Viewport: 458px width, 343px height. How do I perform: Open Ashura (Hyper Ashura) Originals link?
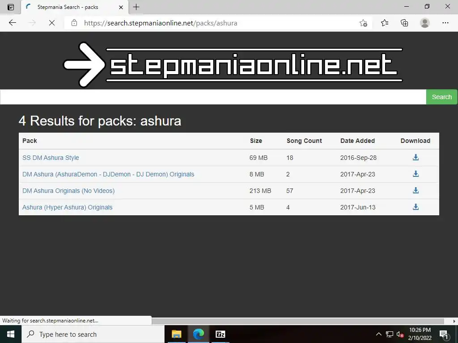click(x=67, y=207)
